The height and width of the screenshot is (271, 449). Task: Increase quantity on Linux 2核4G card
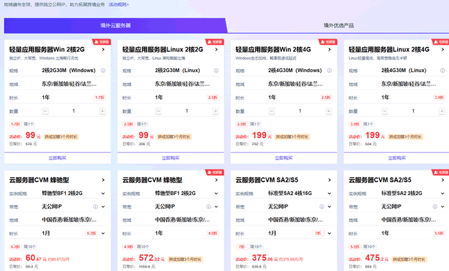coord(441,111)
